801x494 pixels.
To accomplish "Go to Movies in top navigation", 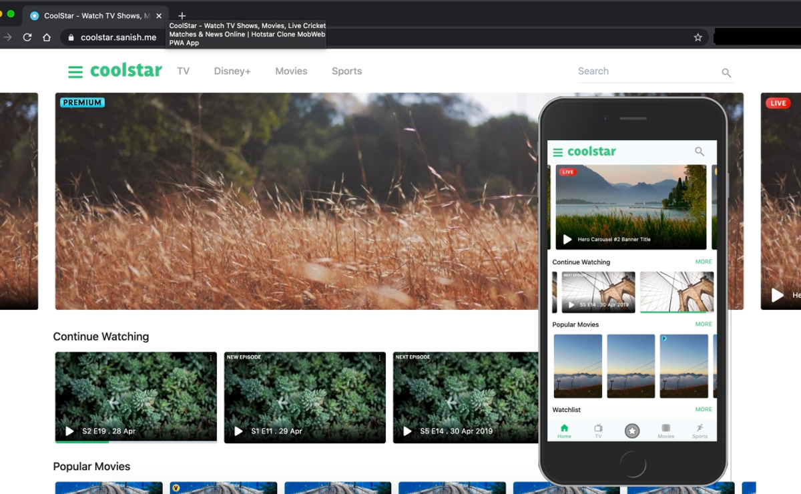I will (291, 71).
